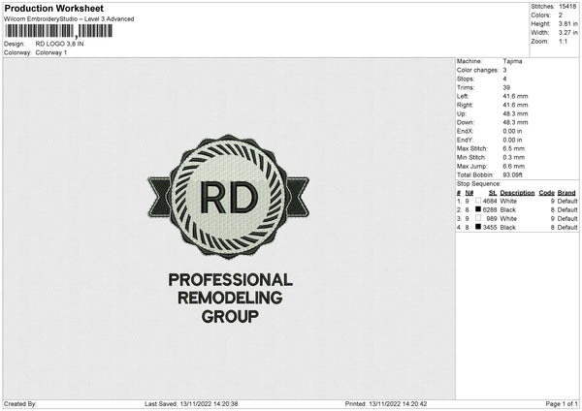Select the Right value 41.6 mm
Viewport: 582px width, 411px height.
tap(515, 105)
